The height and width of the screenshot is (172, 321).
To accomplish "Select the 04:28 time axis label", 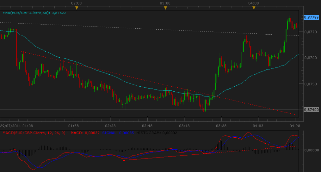I will click(295, 125).
